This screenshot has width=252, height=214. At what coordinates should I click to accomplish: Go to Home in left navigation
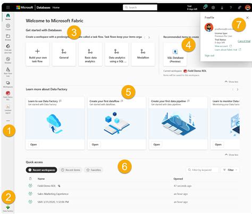(x=8, y=17)
